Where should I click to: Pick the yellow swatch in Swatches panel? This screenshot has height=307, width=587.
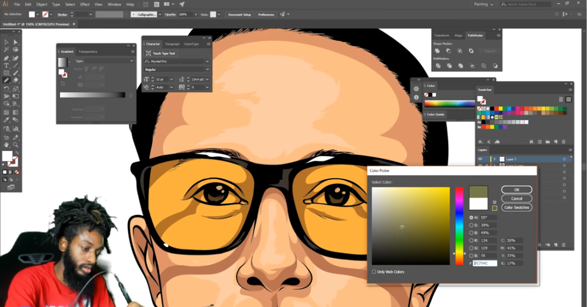500,109
